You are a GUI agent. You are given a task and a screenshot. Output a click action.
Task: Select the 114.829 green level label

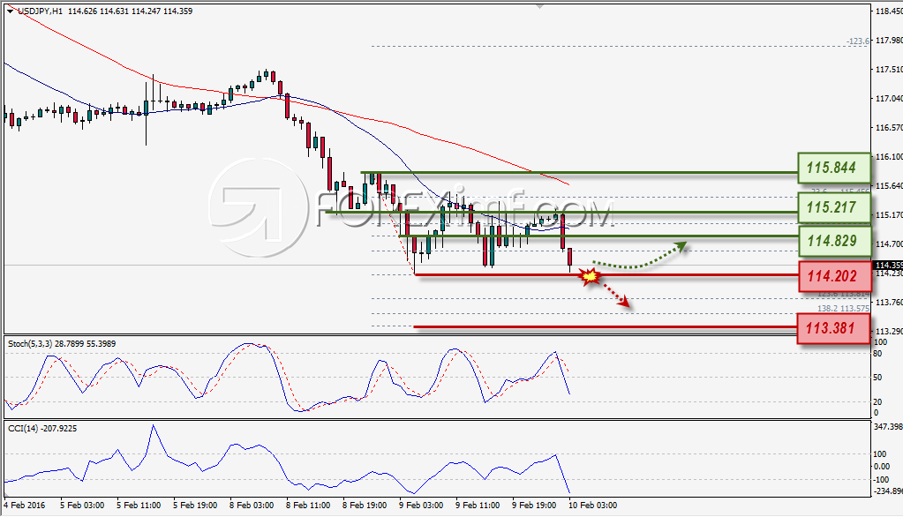(833, 241)
